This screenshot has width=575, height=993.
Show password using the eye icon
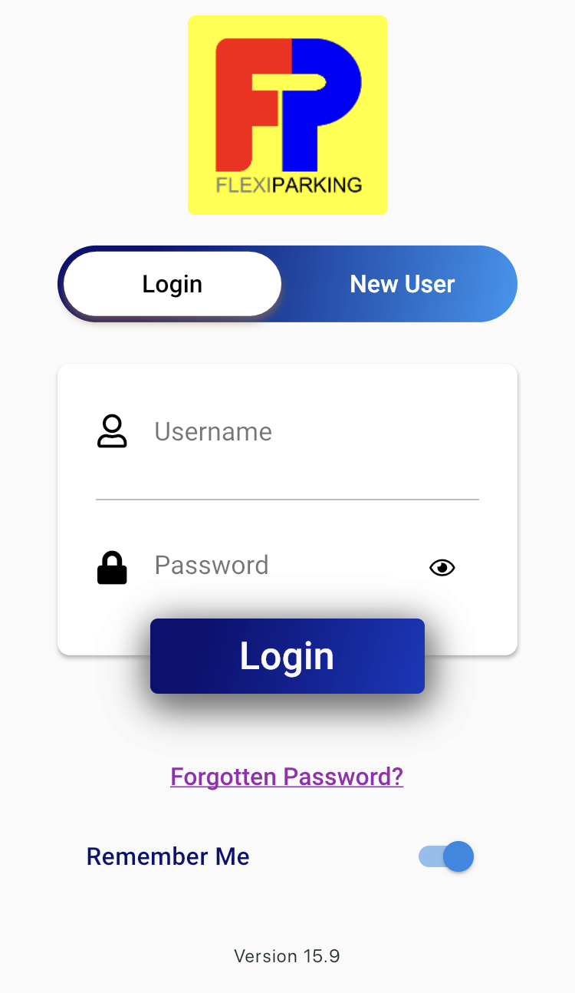pos(442,568)
